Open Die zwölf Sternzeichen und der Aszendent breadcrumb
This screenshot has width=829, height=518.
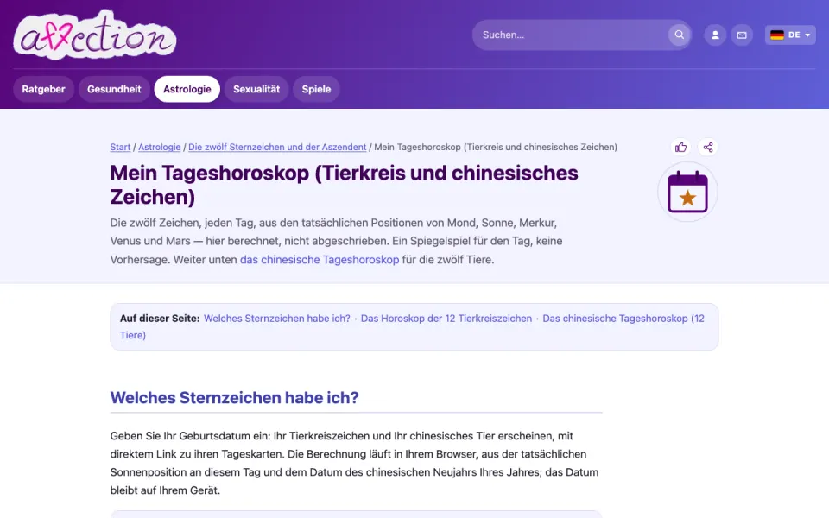[277, 147]
